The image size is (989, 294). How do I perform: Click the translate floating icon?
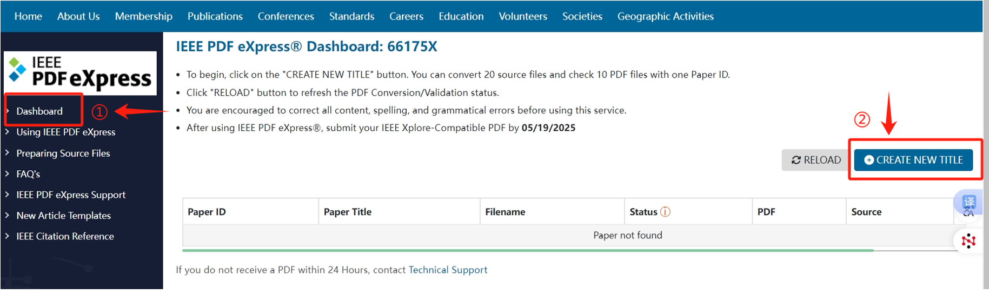click(x=969, y=204)
